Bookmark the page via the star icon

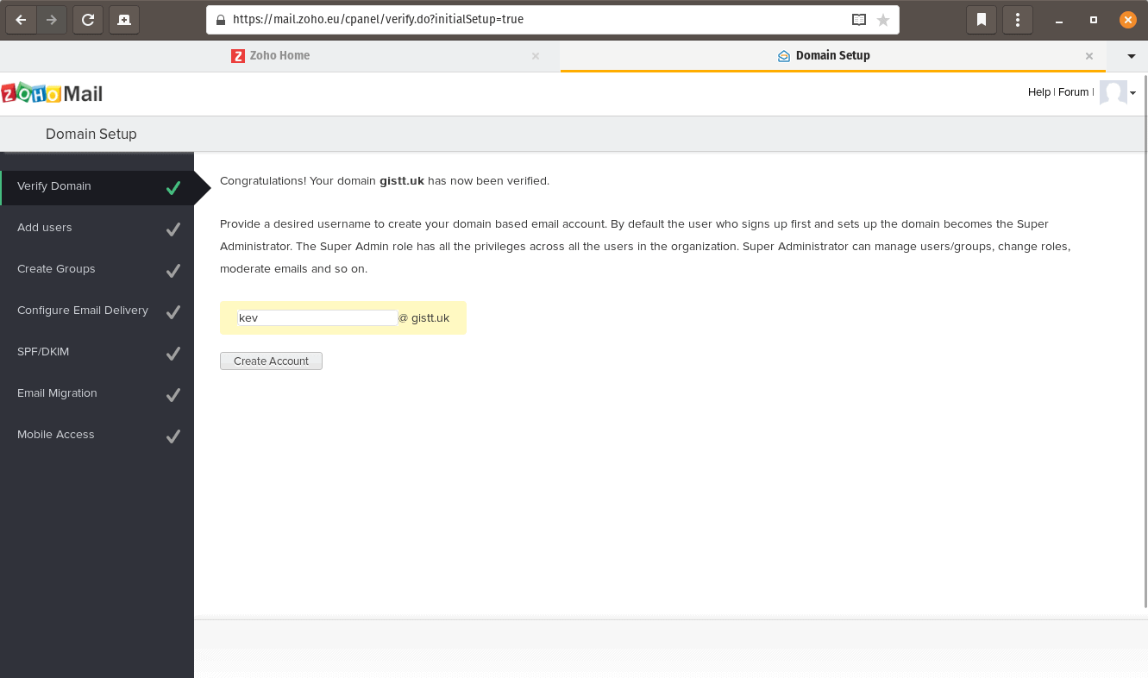[882, 19]
